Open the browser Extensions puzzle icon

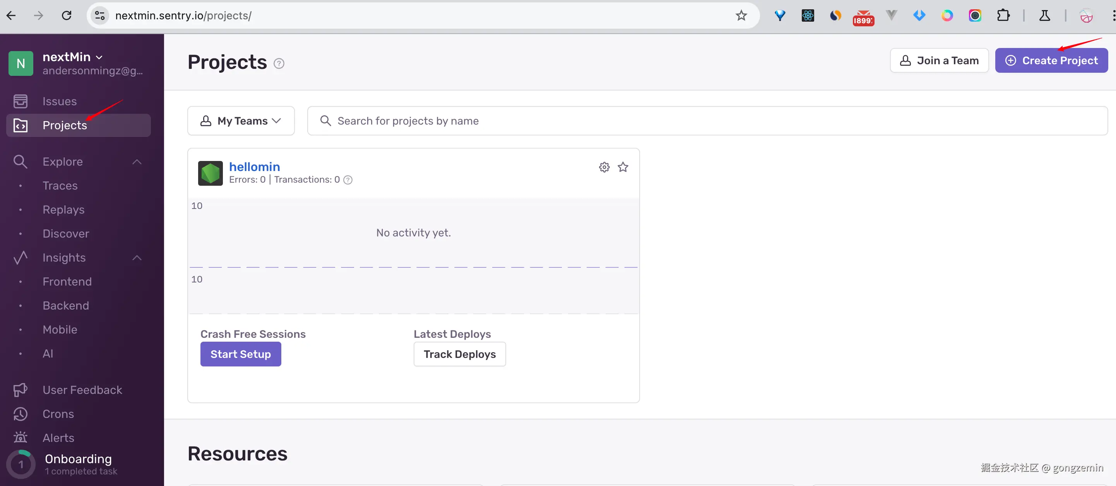click(x=1003, y=15)
